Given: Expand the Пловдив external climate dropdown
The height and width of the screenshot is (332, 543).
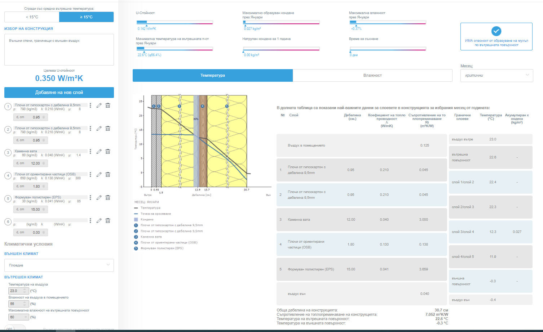Looking at the screenshot, I should pyautogui.click(x=59, y=265).
